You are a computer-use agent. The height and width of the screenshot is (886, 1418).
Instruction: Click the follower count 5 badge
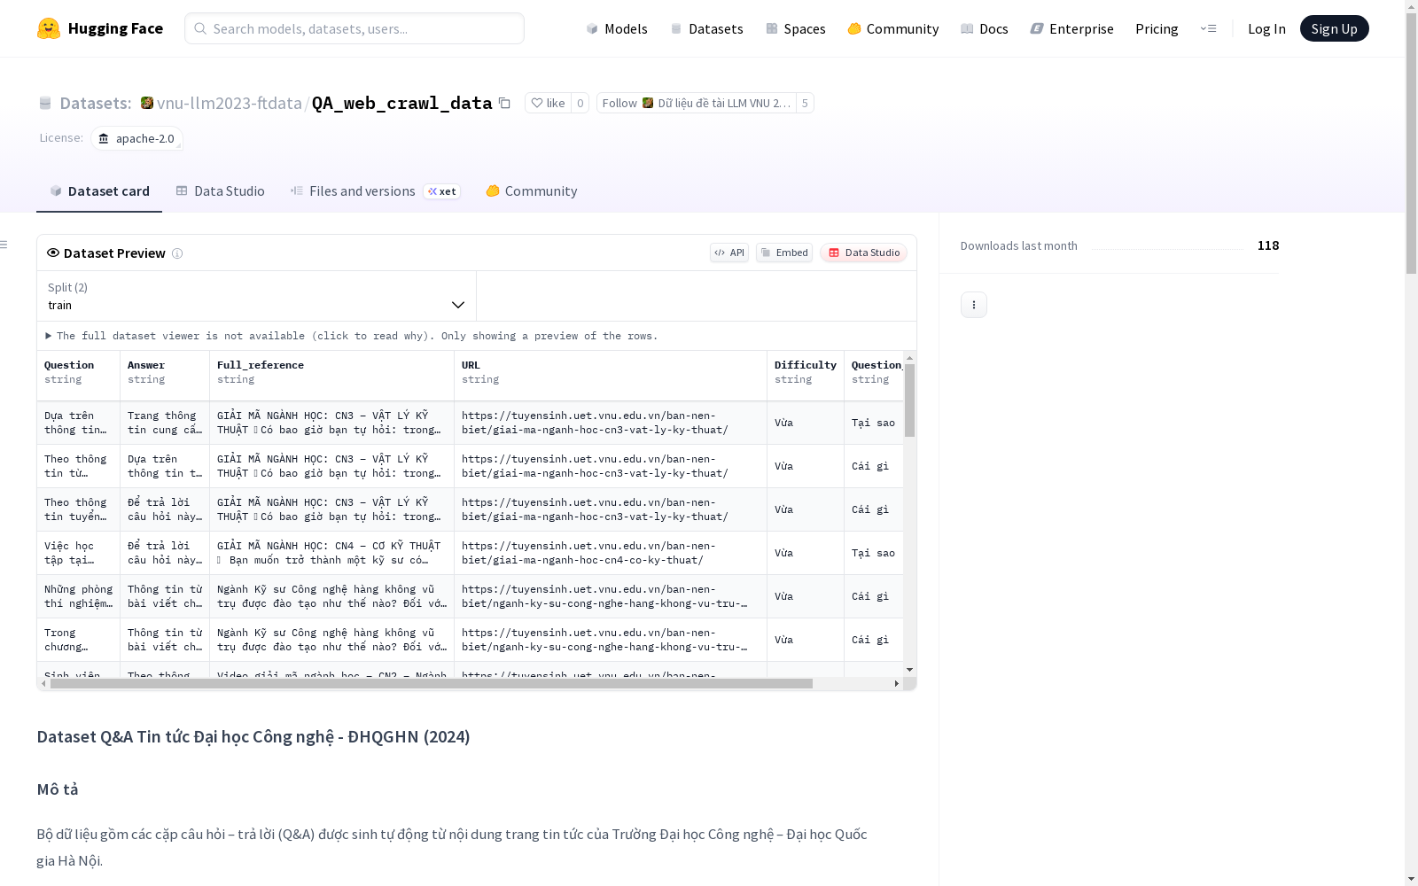pyautogui.click(x=805, y=103)
